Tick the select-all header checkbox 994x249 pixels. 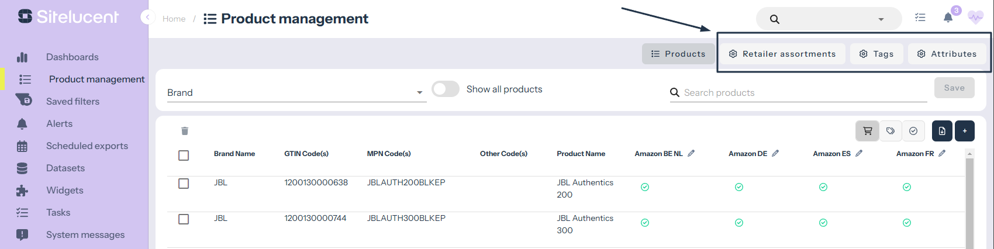point(184,155)
